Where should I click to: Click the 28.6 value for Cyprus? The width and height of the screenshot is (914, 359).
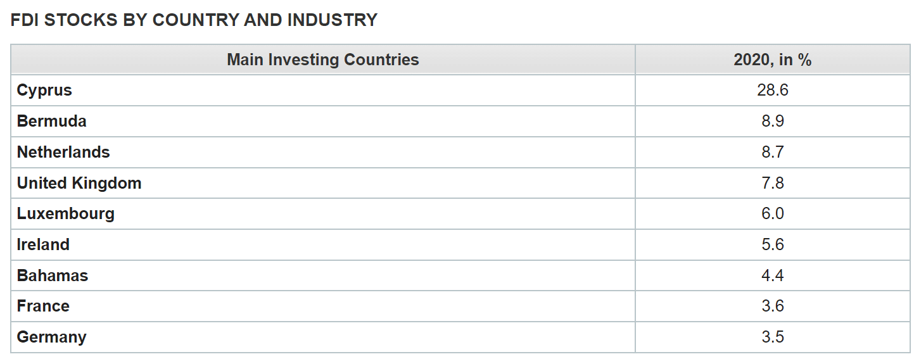tap(772, 90)
